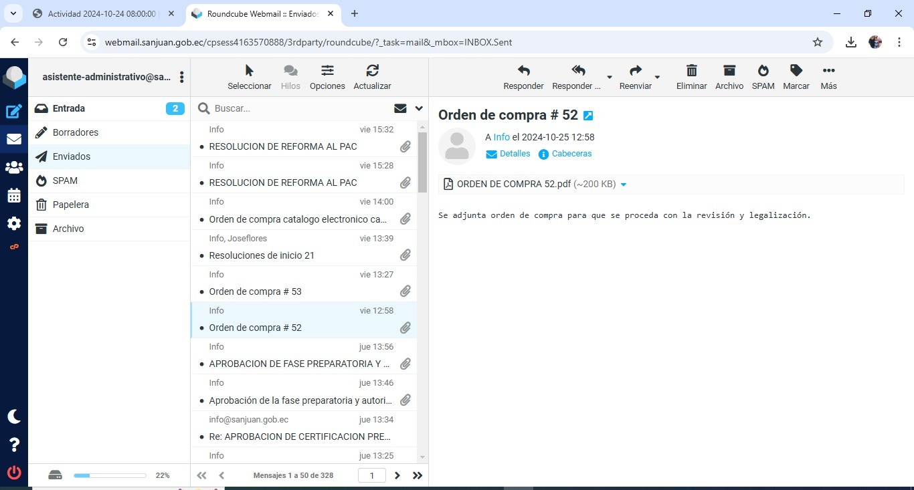Toggle unread filter envelope in search bar
Screen dimensions: 914x490
click(400, 108)
